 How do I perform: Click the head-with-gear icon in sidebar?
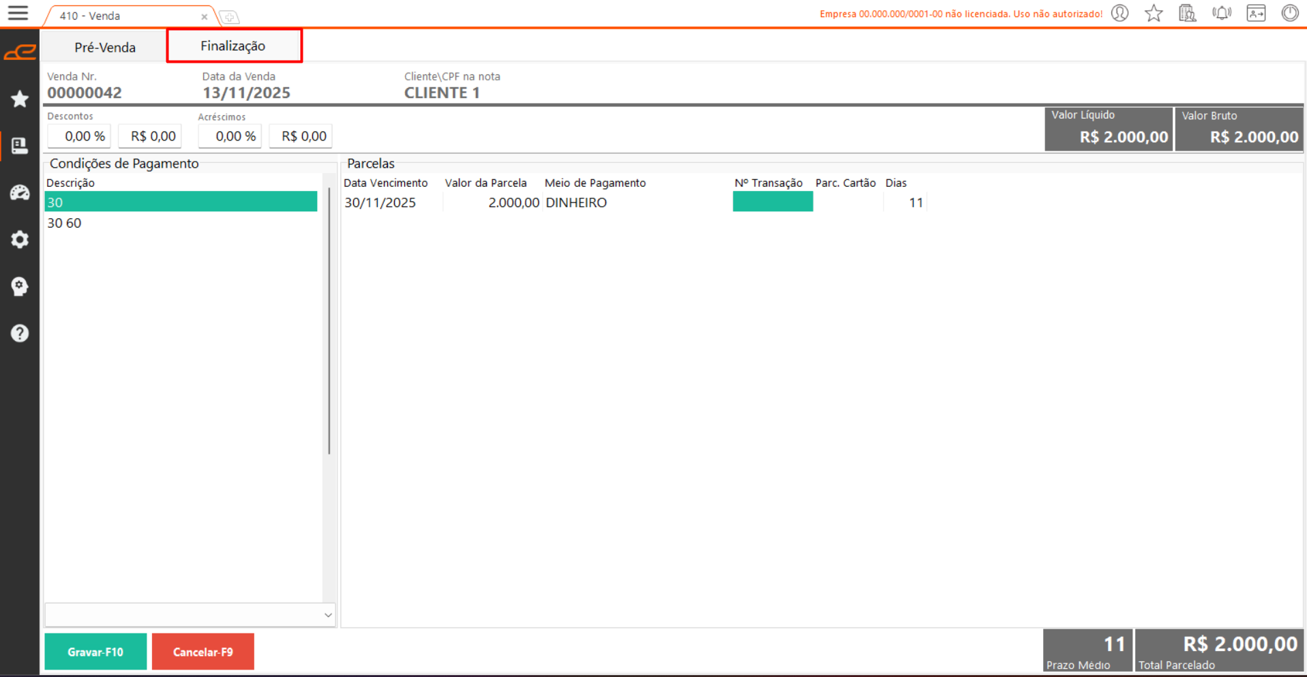click(20, 286)
